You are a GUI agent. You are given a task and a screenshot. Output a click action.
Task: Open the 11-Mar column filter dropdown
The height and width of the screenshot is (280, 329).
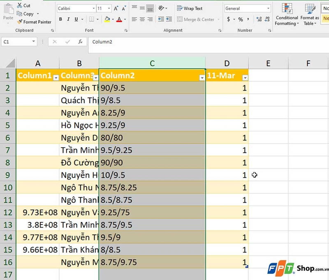(245, 77)
